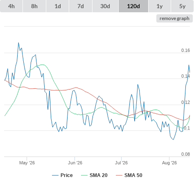Select the 7d range tab
Viewport: 194px width, 186px height.
click(x=81, y=6)
